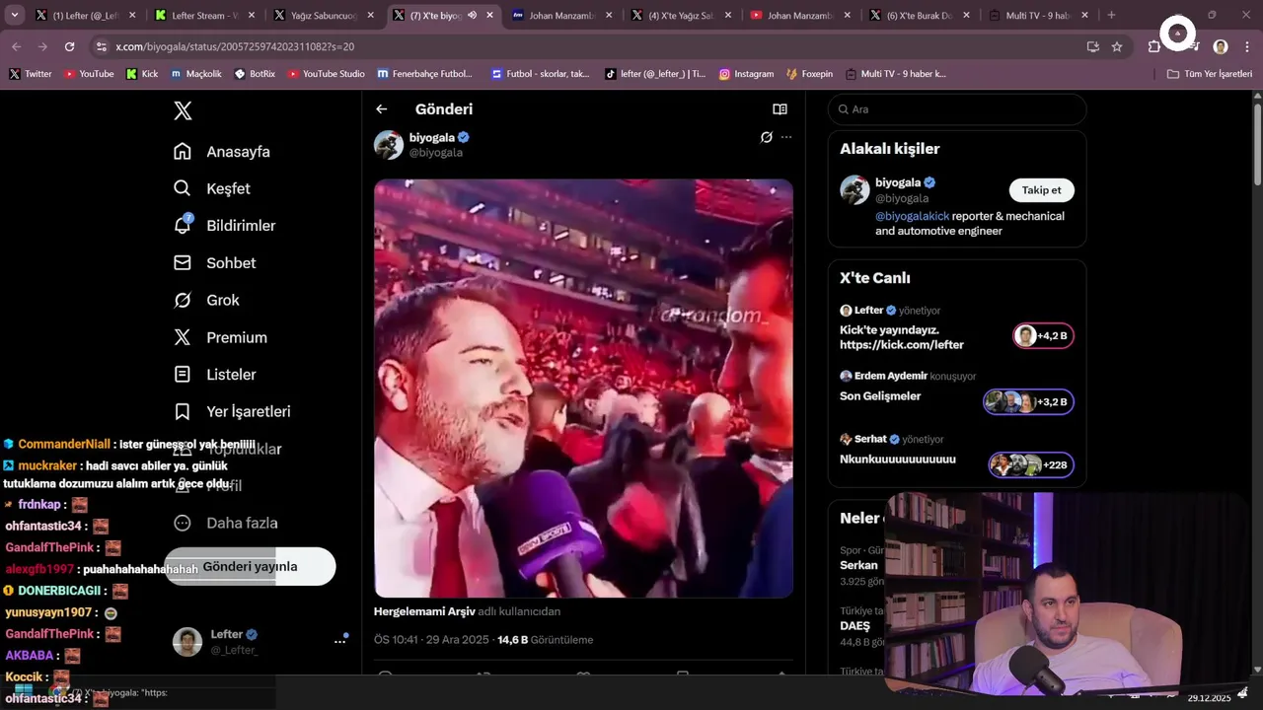Screen dimensions: 1263x710
Task: Click the Gönderi yayınla button
Action: (x=250, y=567)
